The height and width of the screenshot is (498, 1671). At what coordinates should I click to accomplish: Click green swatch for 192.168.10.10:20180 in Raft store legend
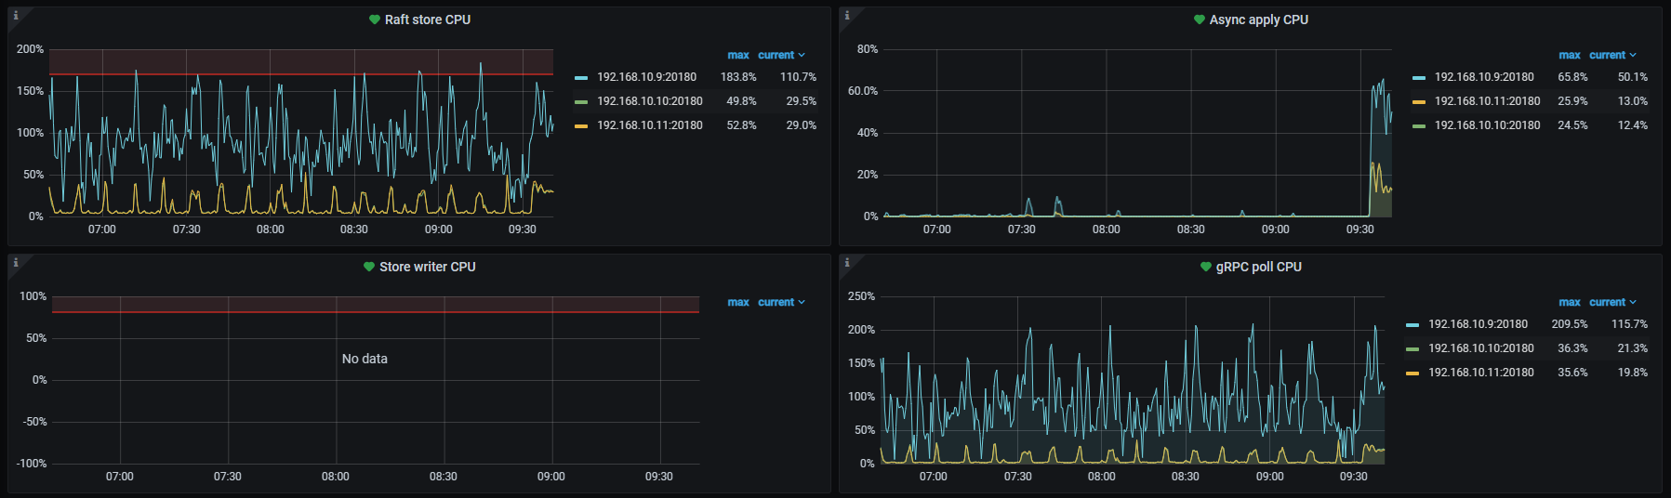(x=581, y=101)
